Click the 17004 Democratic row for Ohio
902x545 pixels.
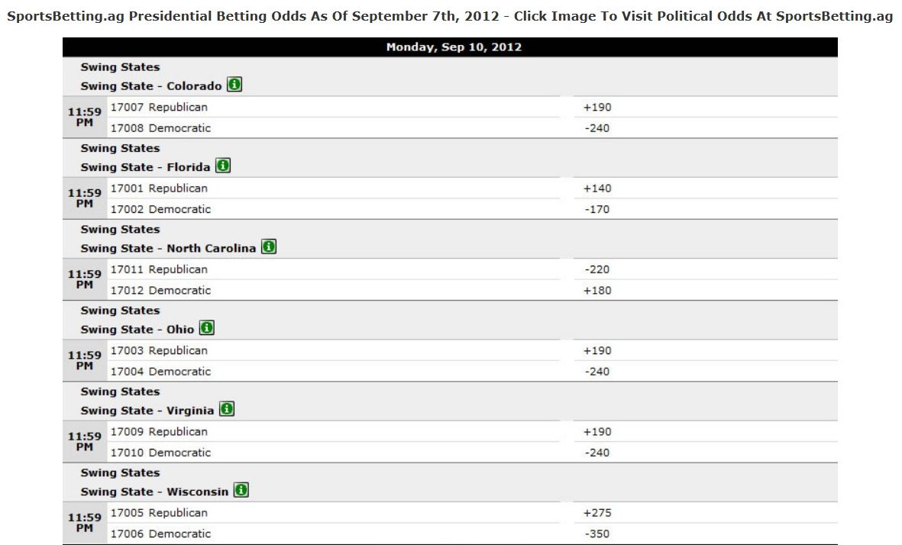pyautogui.click(x=334, y=372)
